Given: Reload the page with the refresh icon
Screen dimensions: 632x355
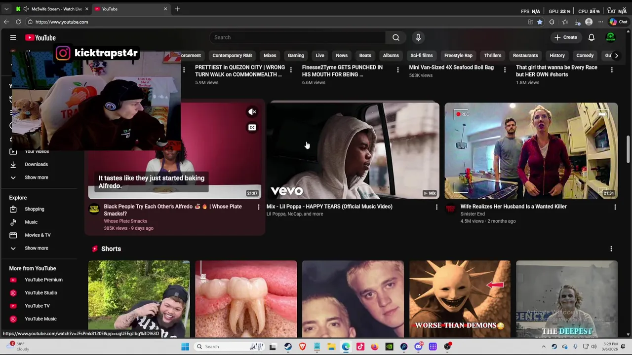Looking at the screenshot, I should 18,22.
